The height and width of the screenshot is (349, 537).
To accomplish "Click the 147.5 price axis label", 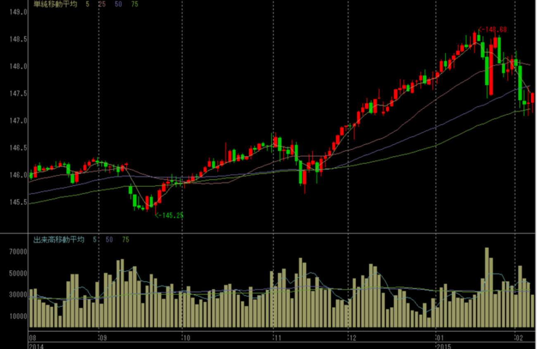I will click(x=18, y=94).
